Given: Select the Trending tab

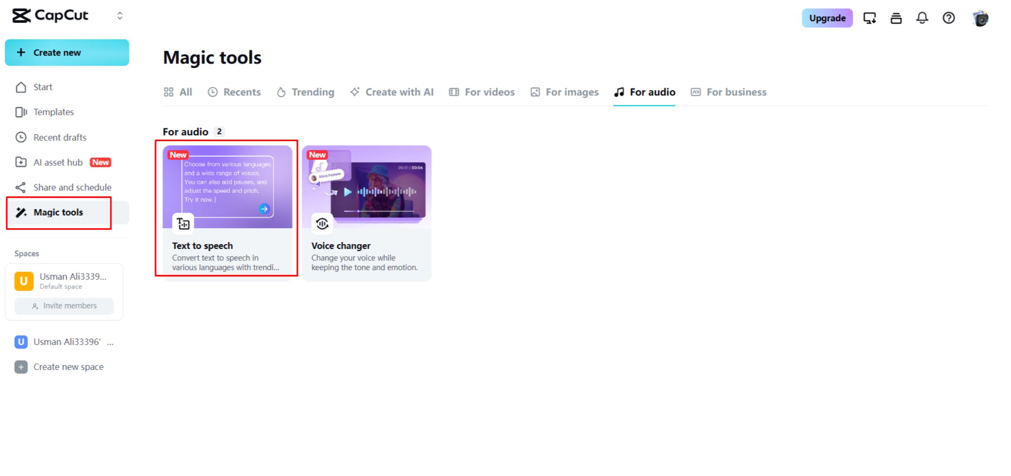Looking at the screenshot, I should pos(306,92).
